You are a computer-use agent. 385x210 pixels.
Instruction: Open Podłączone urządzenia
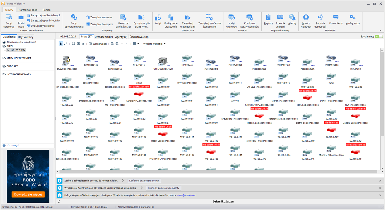[x=171, y=21]
